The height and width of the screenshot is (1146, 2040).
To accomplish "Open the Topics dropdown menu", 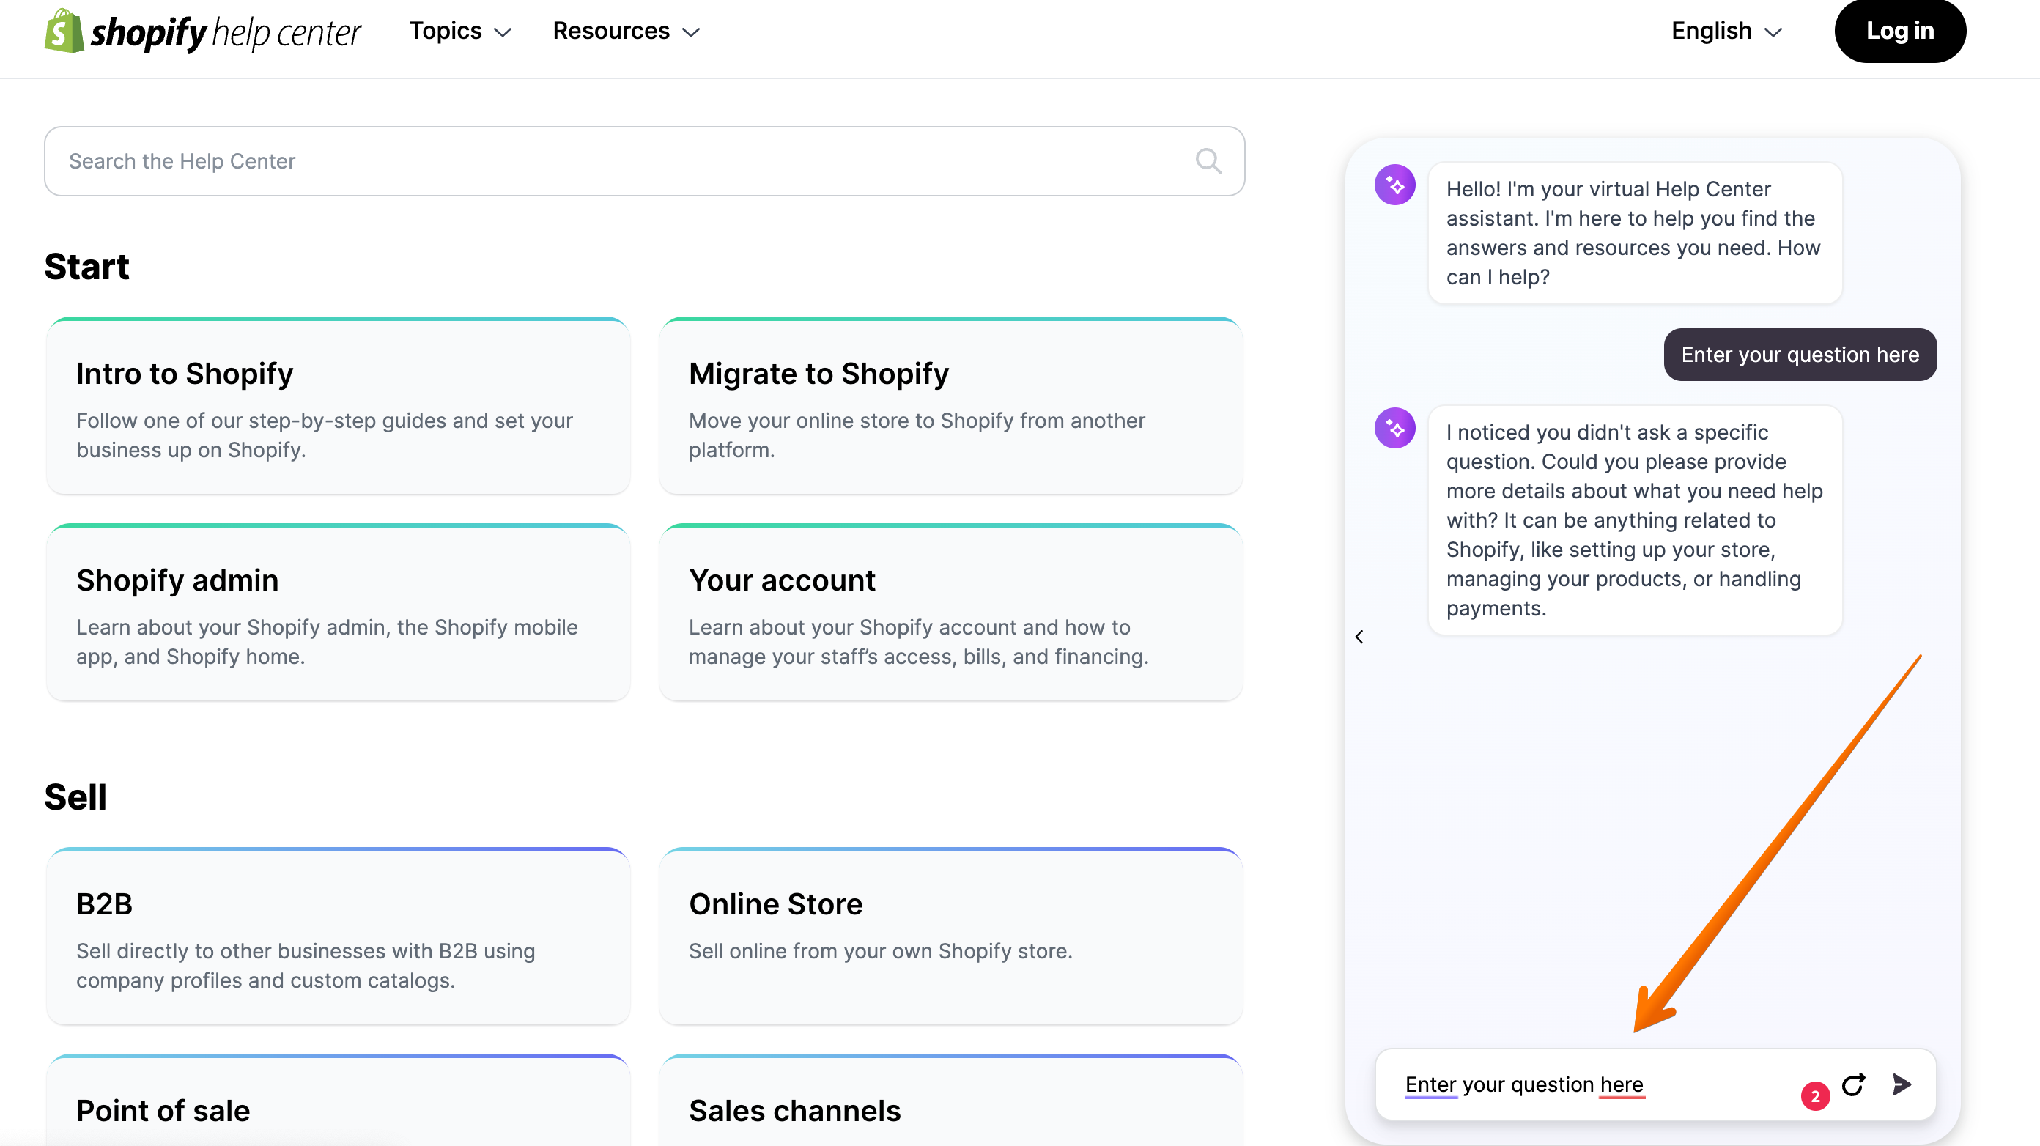I will [460, 31].
